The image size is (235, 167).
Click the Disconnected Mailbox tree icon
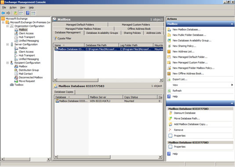(x=16, y=77)
